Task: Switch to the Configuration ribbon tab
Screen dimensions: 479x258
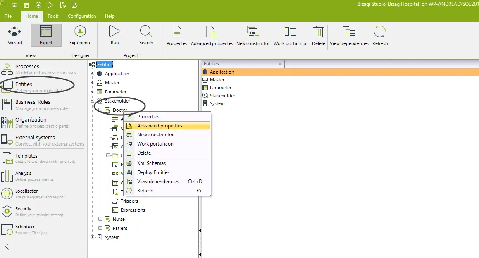Action: (81, 16)
